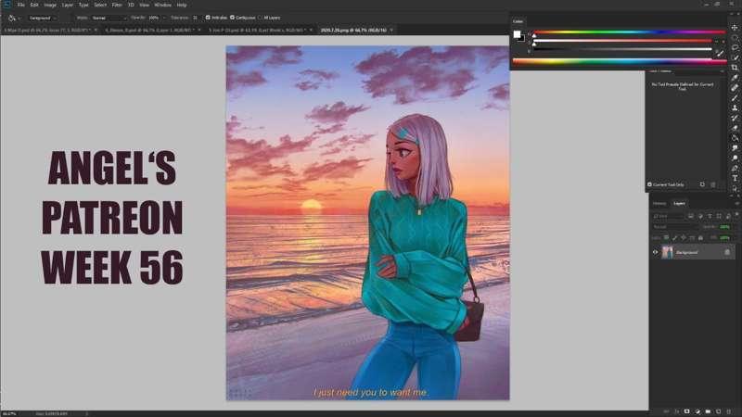Click the lock icon on Background layer
This screenshot has height=417, width=742.
click(727, 252)
